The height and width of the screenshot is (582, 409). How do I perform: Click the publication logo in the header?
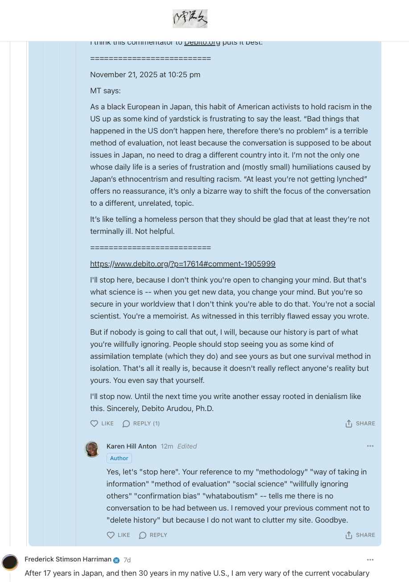point(190,19)
